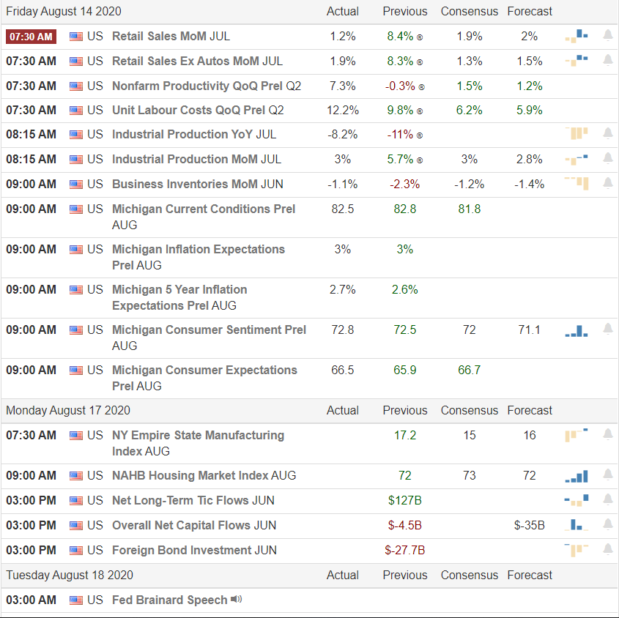Toggle the alarm bell on Foreign Bond Investment
Screen dimensions: 619x618
(608, 549)
